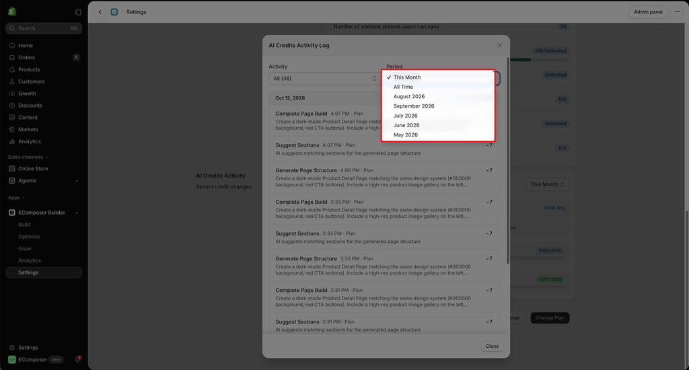Close the AI Credits Activity Log dialog
689x370 pixels.
[500, 45]
